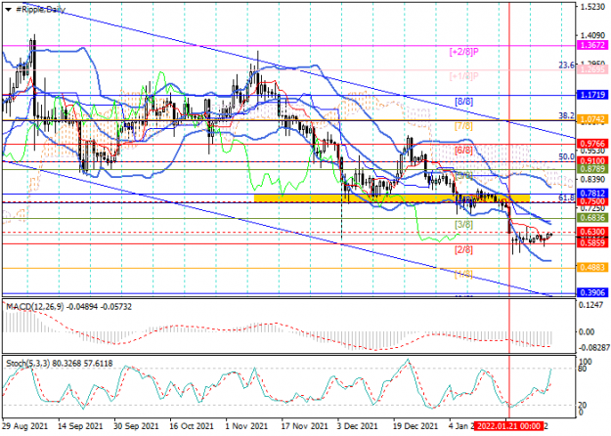
Task: Select the pink 1.2695 price label
Action: (592, 69)
